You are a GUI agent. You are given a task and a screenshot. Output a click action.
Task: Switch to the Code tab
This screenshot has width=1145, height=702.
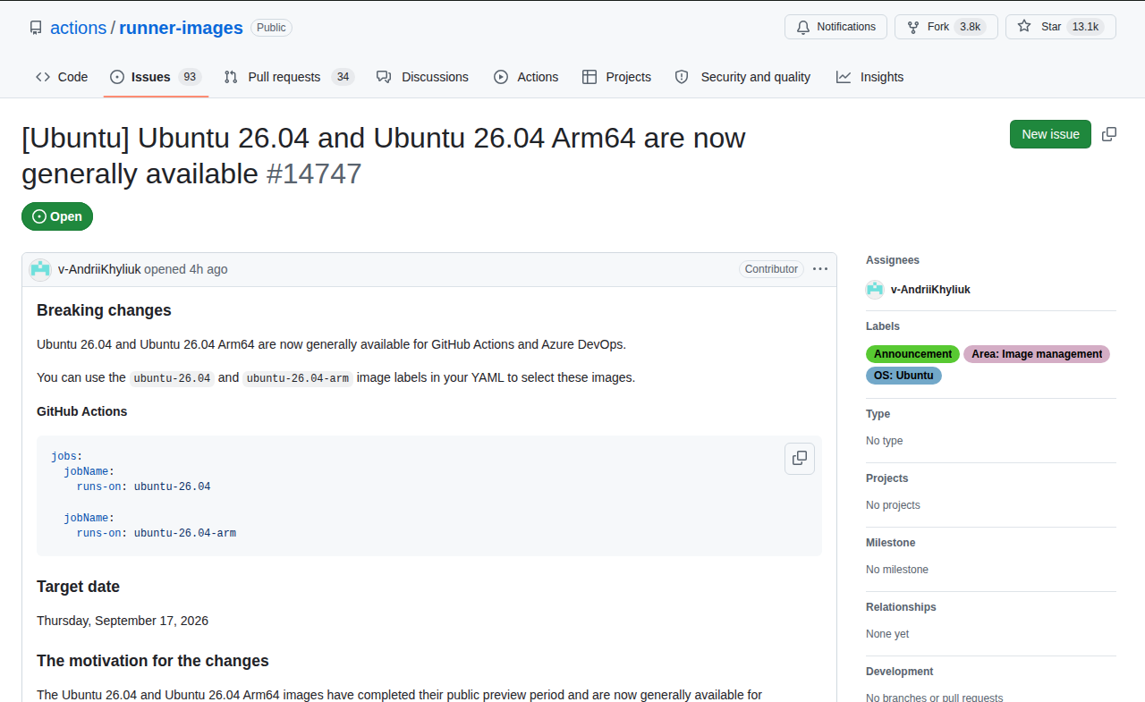tap(62, 77)
